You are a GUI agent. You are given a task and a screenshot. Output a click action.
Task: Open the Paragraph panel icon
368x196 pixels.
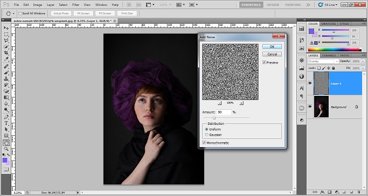[x=302, y=96]
